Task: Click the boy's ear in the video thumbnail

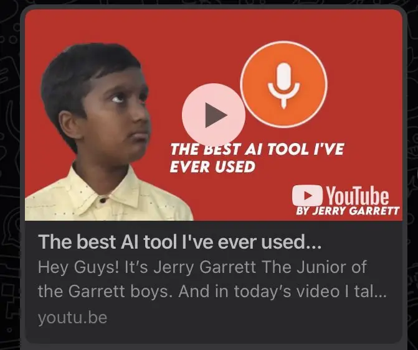Action: pyautogui.click(x=69, y=125)
